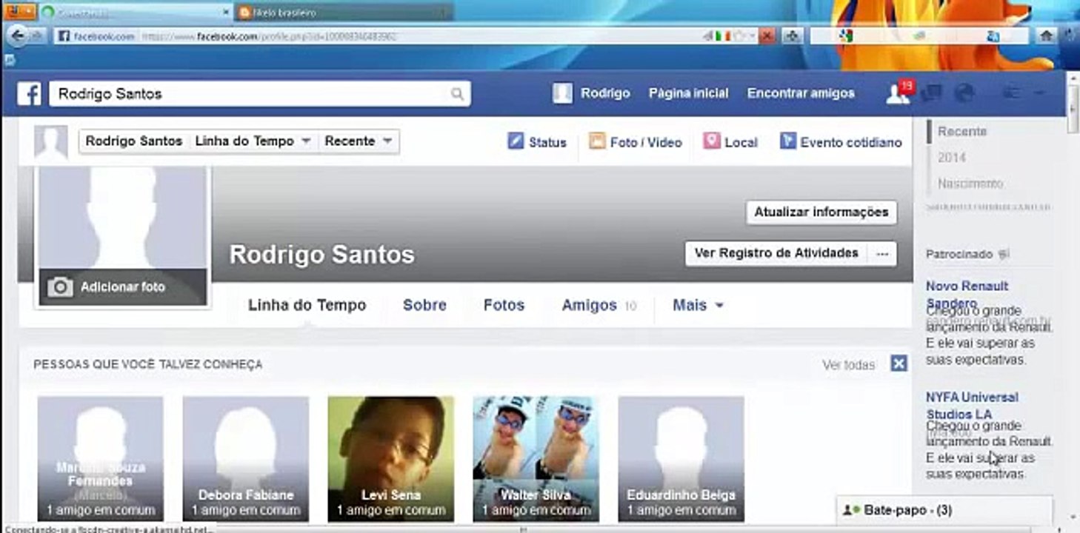
Task: Click the Facebook logo icon
Action: click(29, 93)
